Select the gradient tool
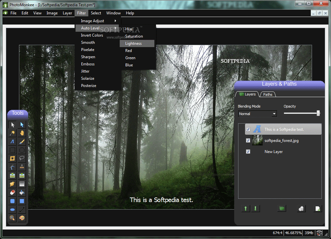This screenshot has width=331, height=239. click(x=22, y=184)
